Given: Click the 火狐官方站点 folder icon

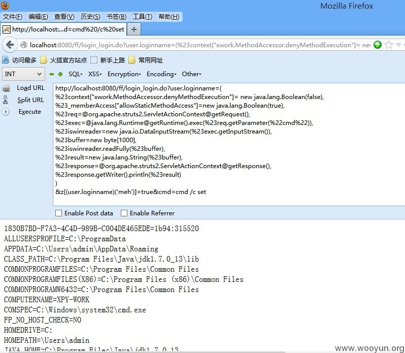Looking at the screenshot, I should tap(44, 60).
